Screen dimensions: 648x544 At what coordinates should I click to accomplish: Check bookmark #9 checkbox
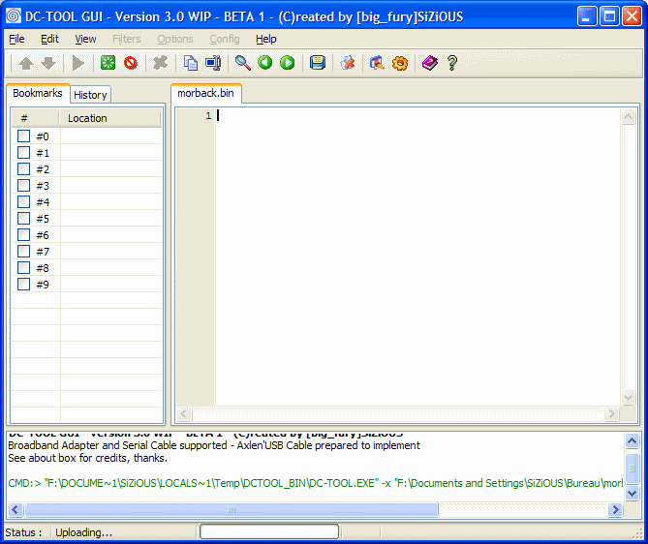coord(23,285)
